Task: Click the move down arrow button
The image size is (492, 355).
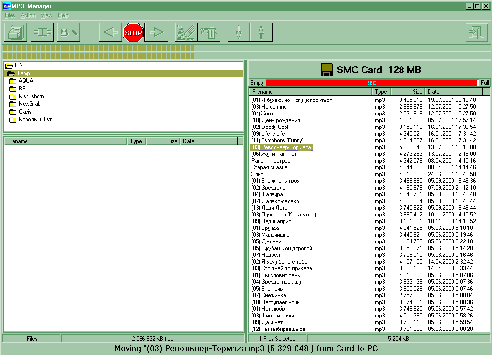Action: (238, 33)
